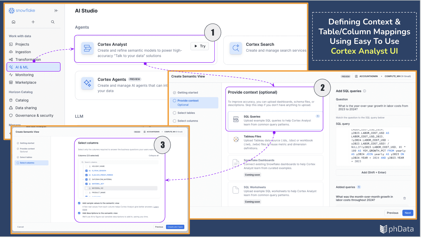The image size is (421, 238).
Task: Toggle 'Add descriptions to the semantic view'
Action: click(79, 213)
